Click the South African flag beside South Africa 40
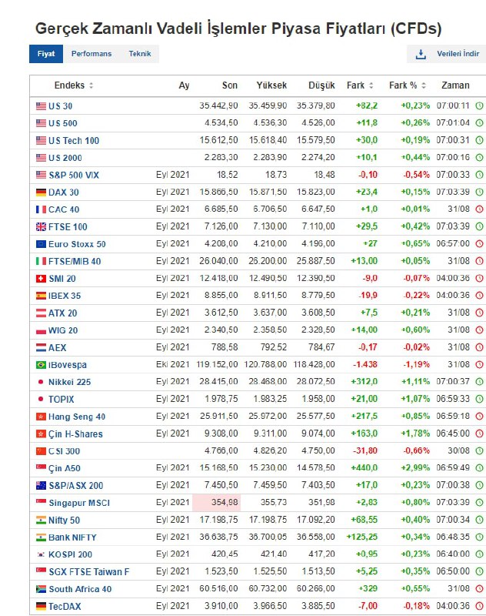 41,589
